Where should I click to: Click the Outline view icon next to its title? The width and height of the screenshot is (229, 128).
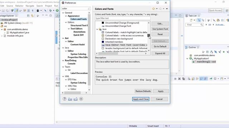pos(186,47)
